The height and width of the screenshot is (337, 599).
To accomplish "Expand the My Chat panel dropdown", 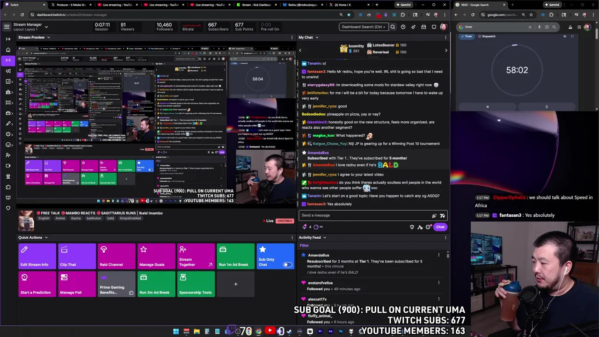I will 317,37.
